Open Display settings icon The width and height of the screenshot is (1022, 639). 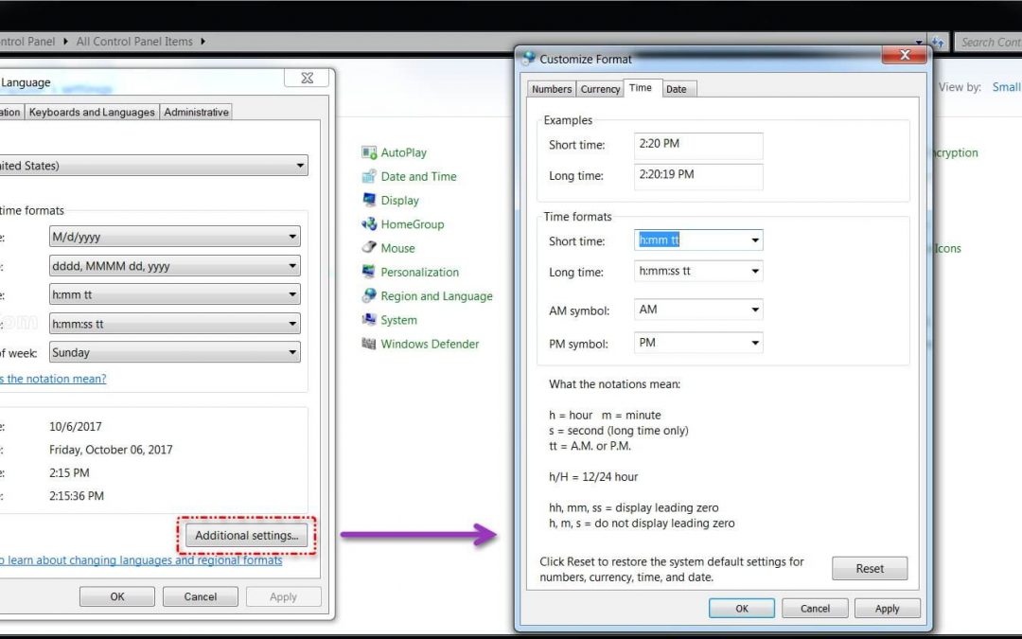click(369, 201)
